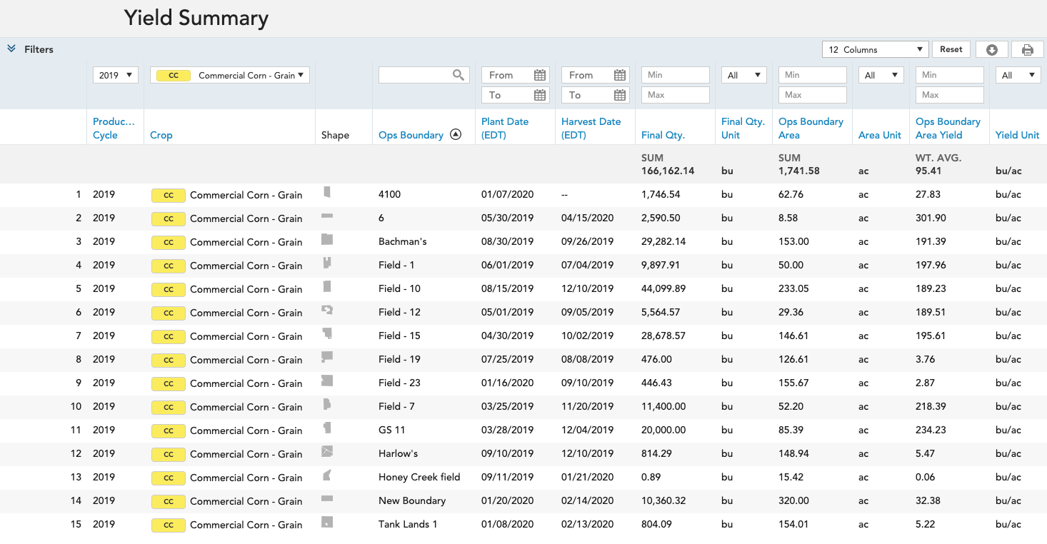
Task: Click the search magnifier icon
Action: pos(459,75)
